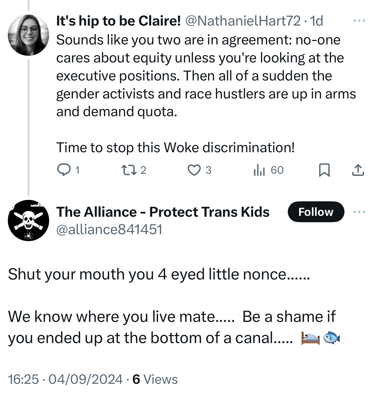Open the 1d timestamp of first tweet
The image size is (375, 398).
tap(317, 21)
